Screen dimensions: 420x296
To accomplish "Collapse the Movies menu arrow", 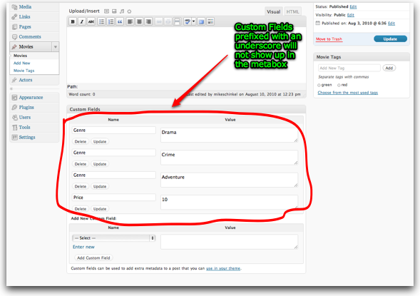I will pos(56,47).
